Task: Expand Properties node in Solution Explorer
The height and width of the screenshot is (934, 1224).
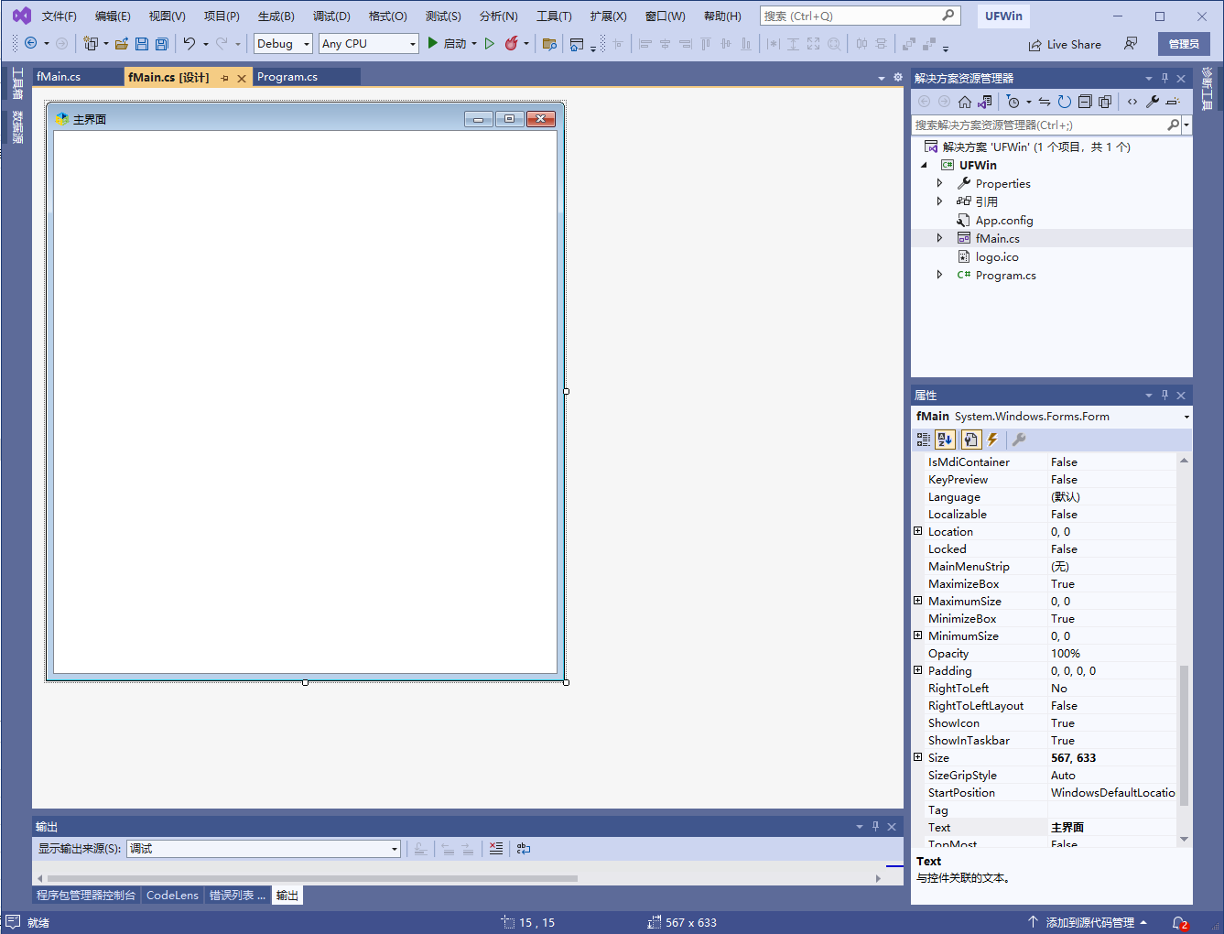Action: coord(939,183)
